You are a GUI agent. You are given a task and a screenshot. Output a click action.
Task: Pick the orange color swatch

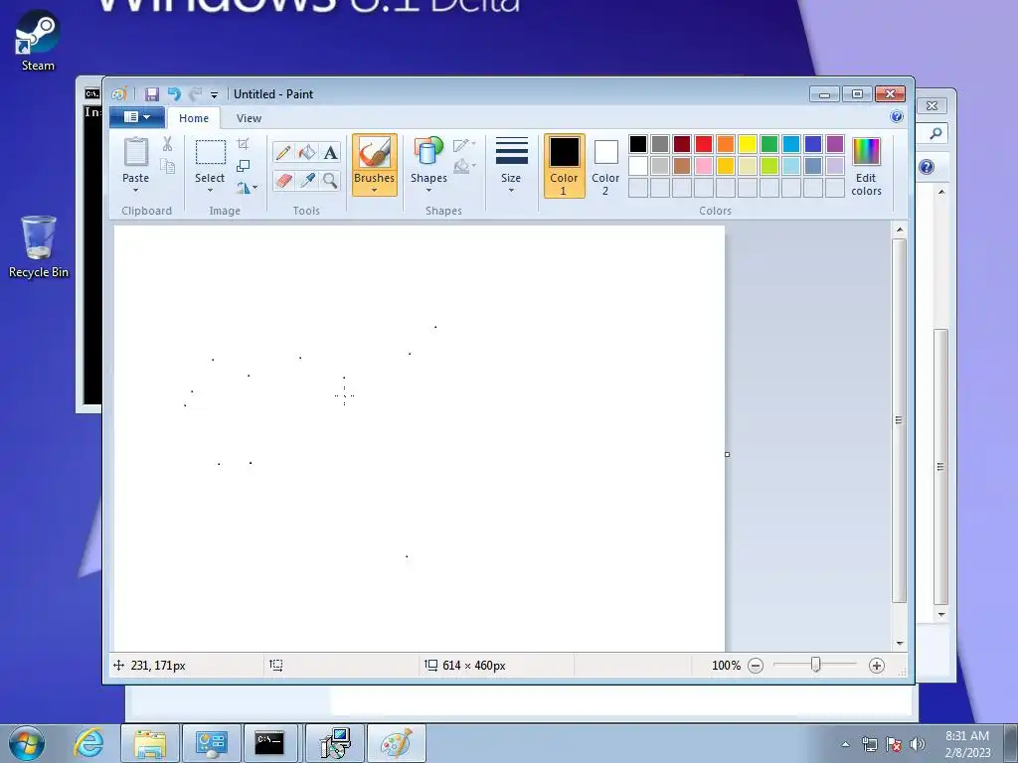726,144
